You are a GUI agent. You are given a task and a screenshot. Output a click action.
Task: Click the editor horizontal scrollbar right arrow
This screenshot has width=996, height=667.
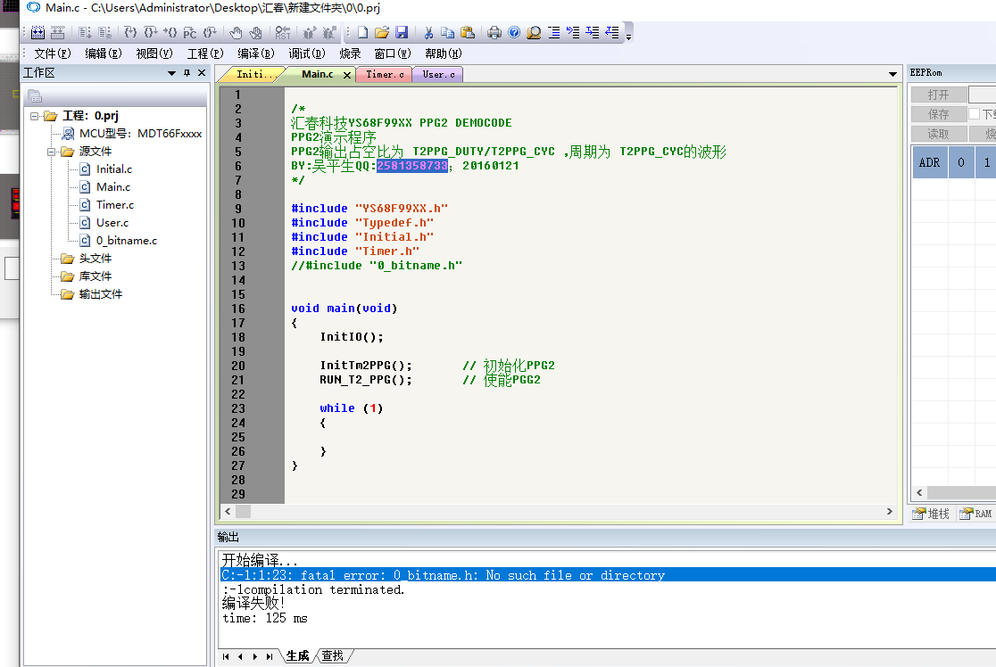click(889, 512)
